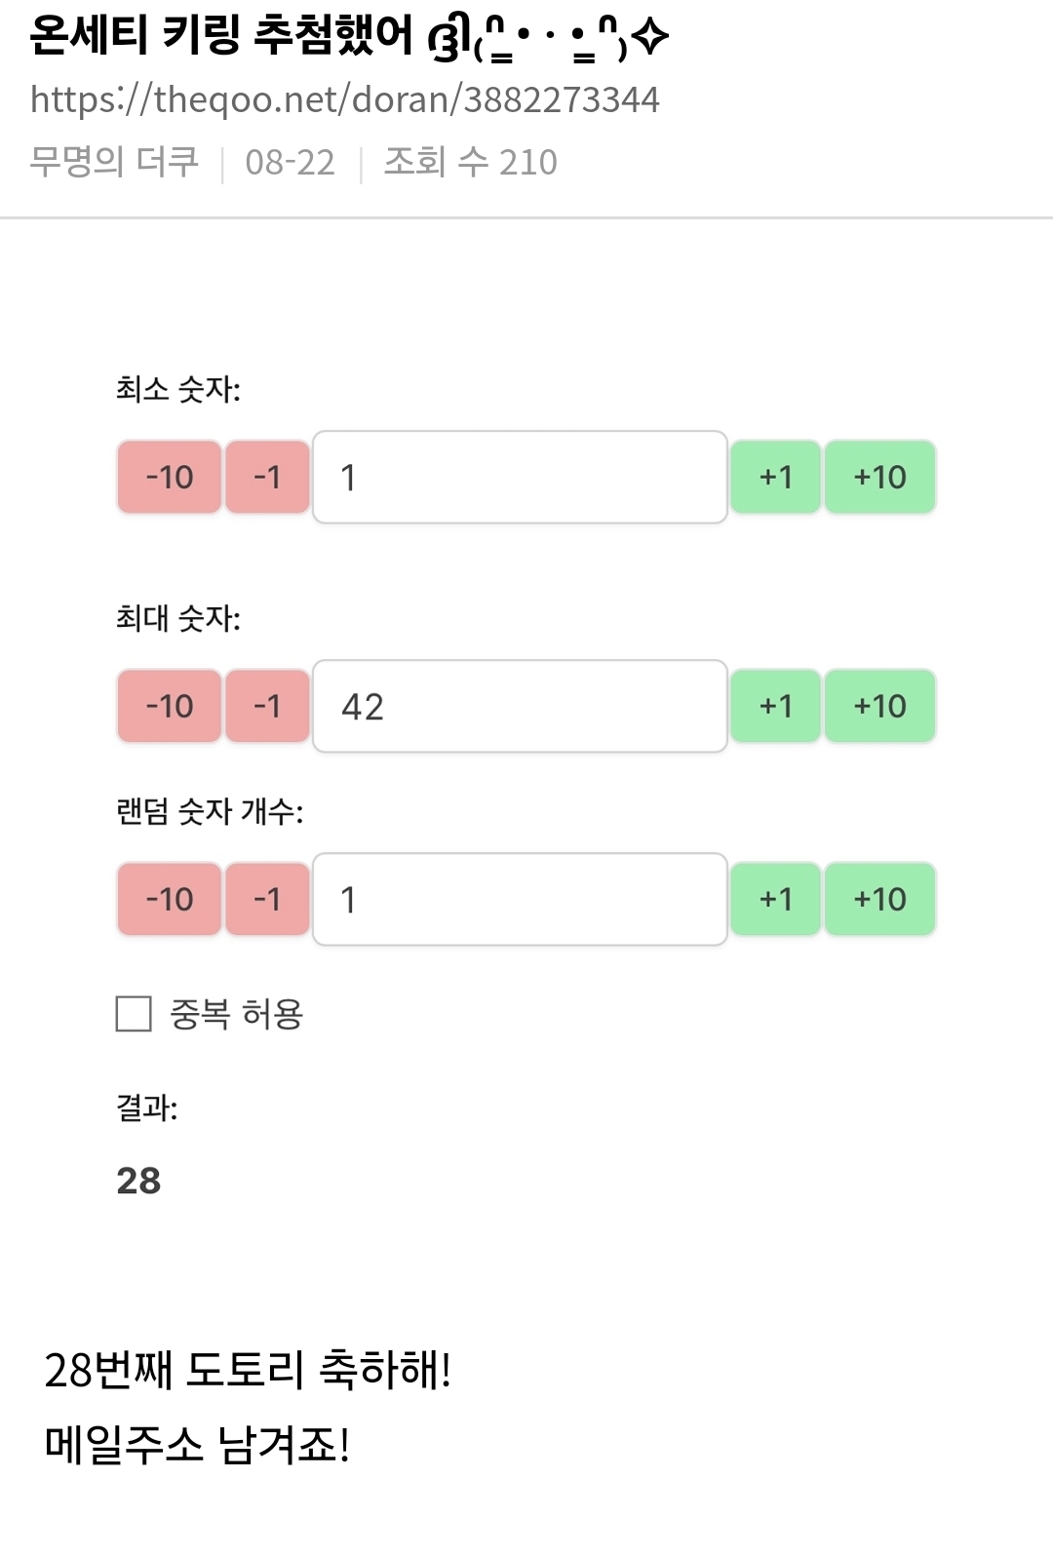Select the 최대 숫자 field showing 42
The height and width of the screenshot is (1556, 1053).
[520, 706]
